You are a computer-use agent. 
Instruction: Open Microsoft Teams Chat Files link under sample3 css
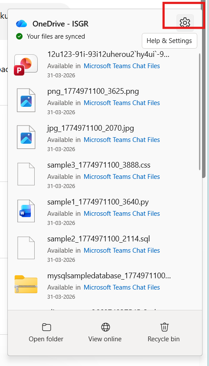tap(121, 177)
